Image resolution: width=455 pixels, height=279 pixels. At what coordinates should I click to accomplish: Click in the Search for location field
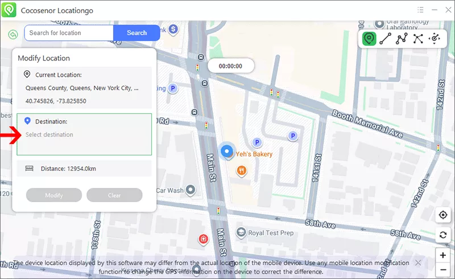click(x=69, y=33)
